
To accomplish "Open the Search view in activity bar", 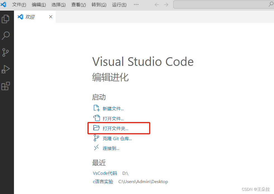I will tap(6, 36).
